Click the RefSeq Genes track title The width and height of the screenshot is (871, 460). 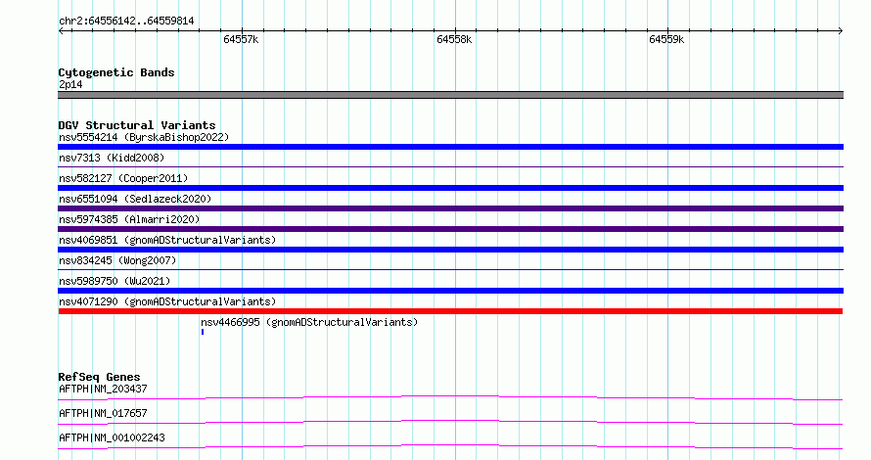[99, 377]
